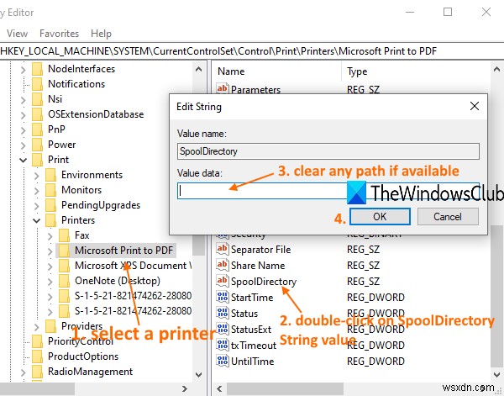Open the Favorites menu

59,34
